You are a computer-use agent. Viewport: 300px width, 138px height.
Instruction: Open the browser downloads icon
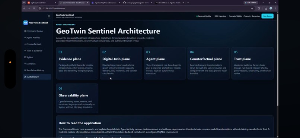point(266,9)
